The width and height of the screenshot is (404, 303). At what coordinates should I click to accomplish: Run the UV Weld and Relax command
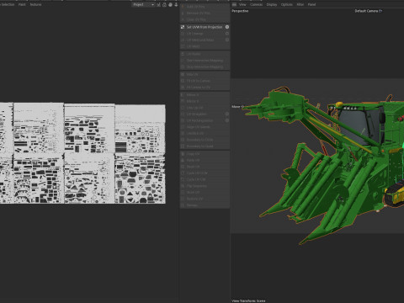[203, 40]
